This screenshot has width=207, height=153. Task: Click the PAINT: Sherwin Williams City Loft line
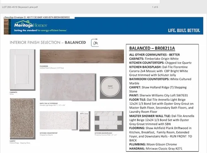point(159,95)
